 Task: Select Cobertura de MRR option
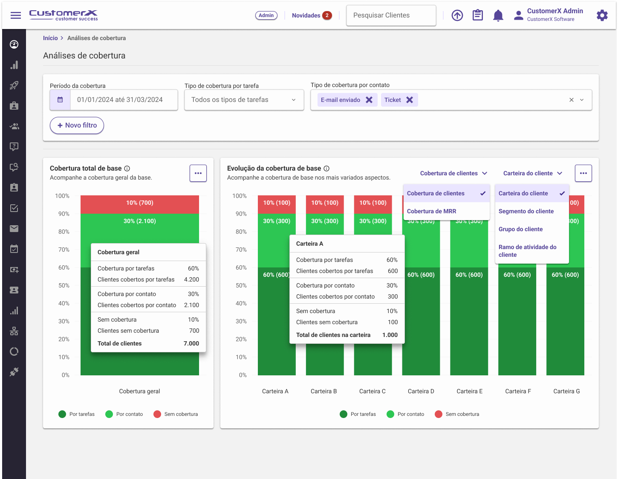[431, 211]
